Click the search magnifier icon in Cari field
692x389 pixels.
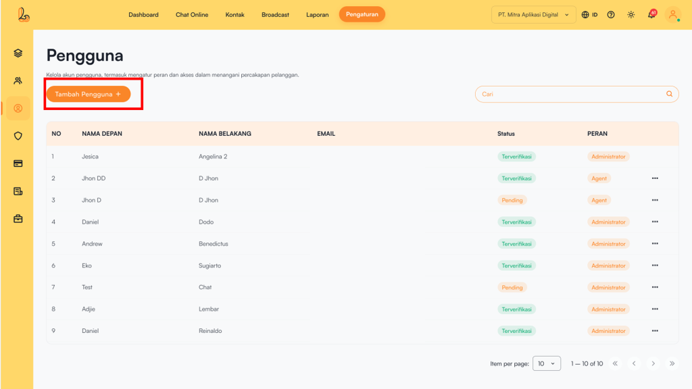pos(670,95)
